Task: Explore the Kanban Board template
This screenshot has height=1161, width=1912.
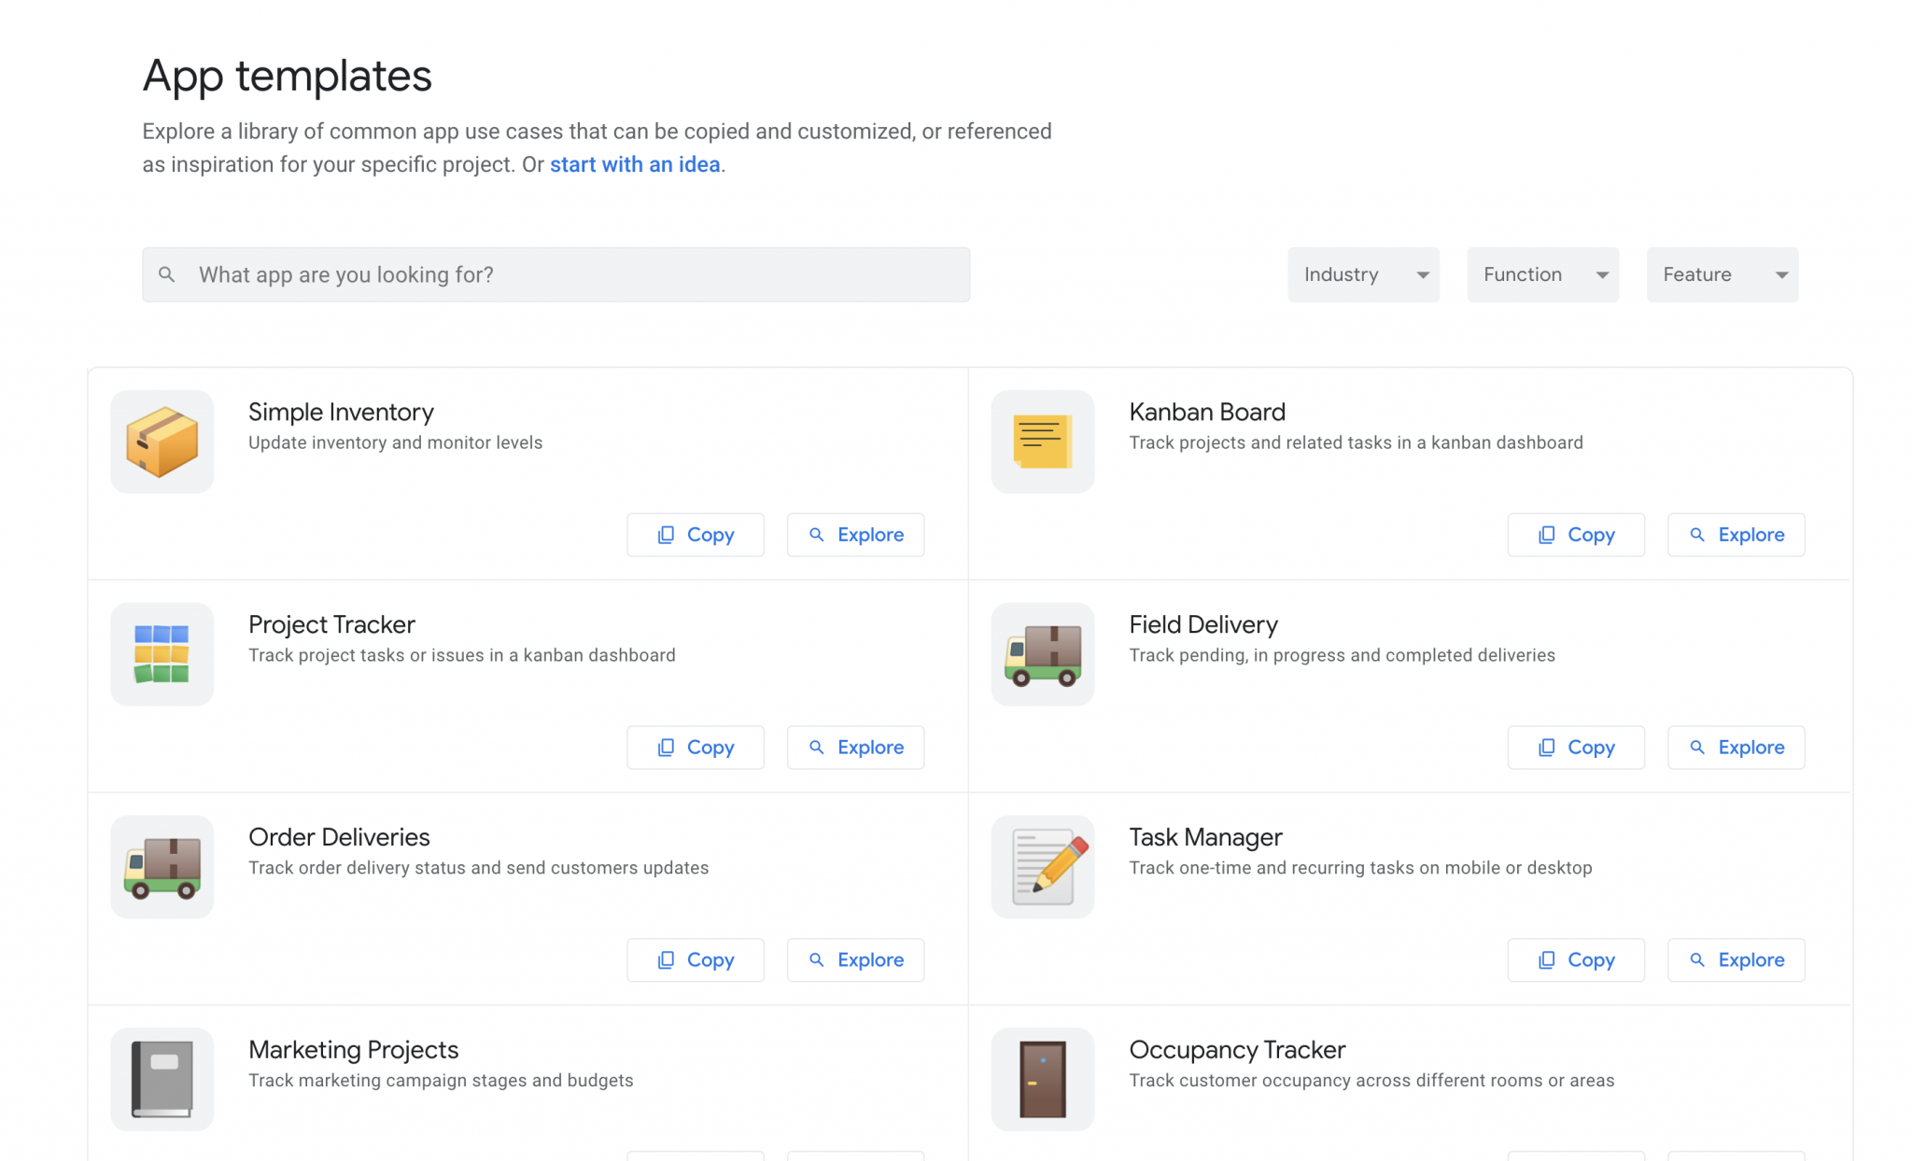Action: click(x=1736, y=535)
